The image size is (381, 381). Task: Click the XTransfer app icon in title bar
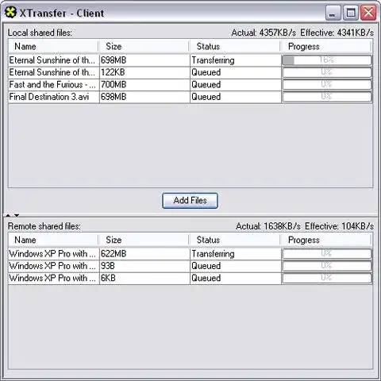[11, 12]
